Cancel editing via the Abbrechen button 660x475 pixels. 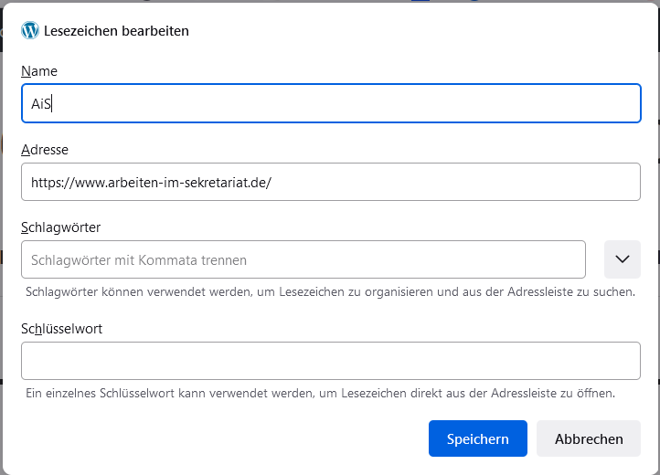[589, 438]
